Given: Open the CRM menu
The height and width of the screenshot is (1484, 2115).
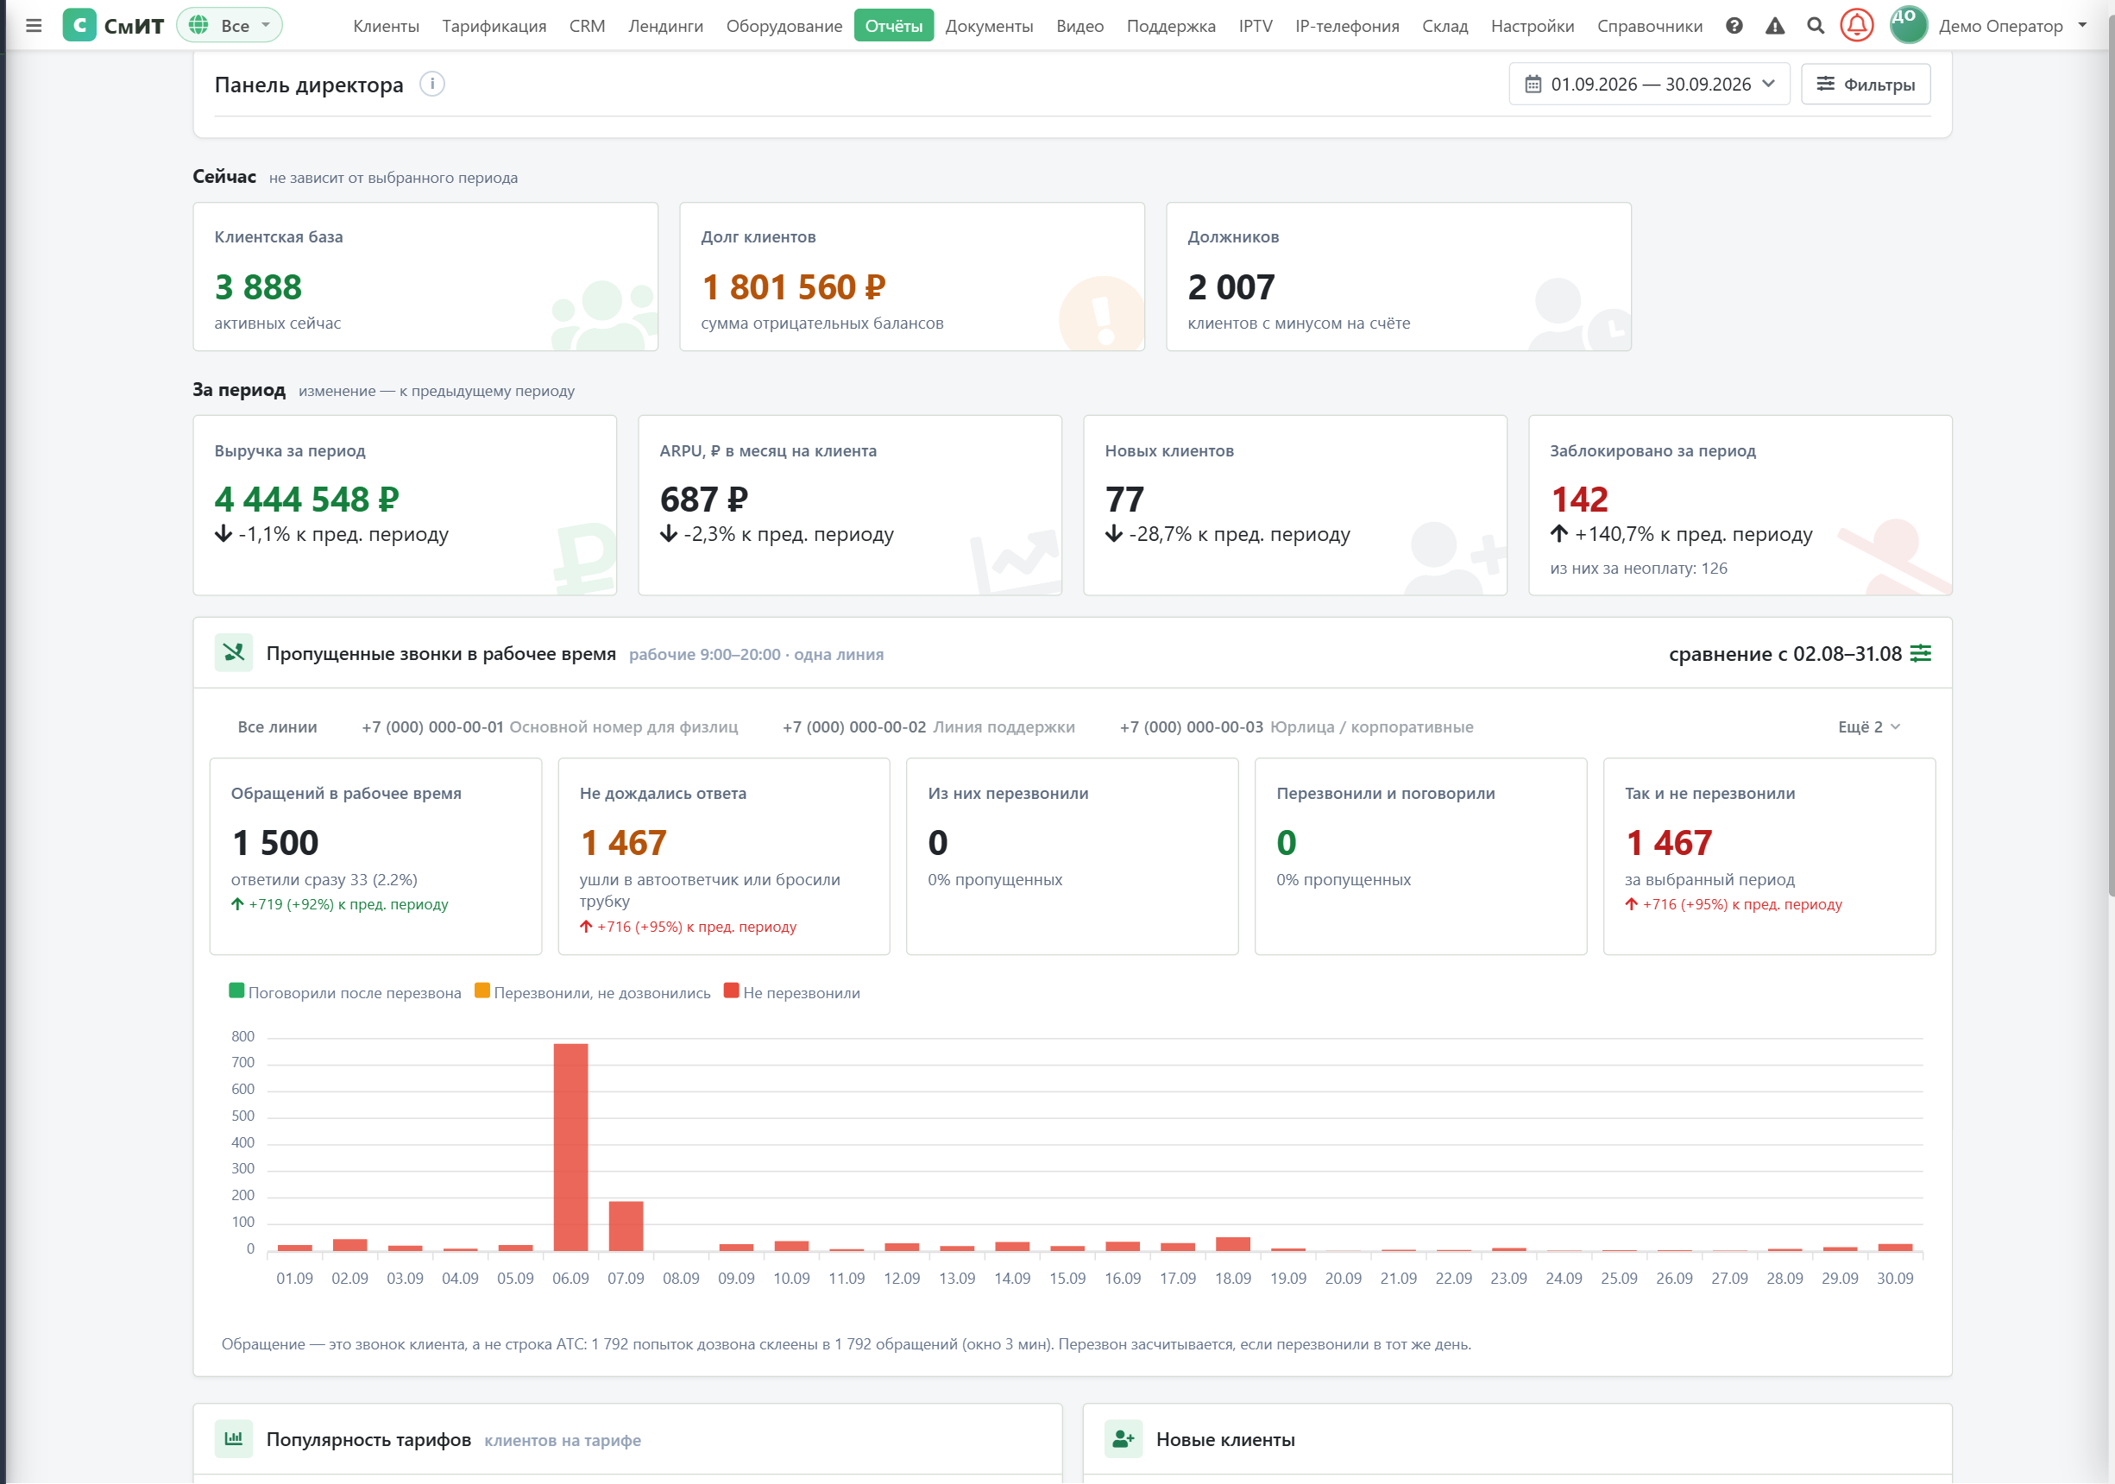Looking at the screenshot, I should (587, 26).
